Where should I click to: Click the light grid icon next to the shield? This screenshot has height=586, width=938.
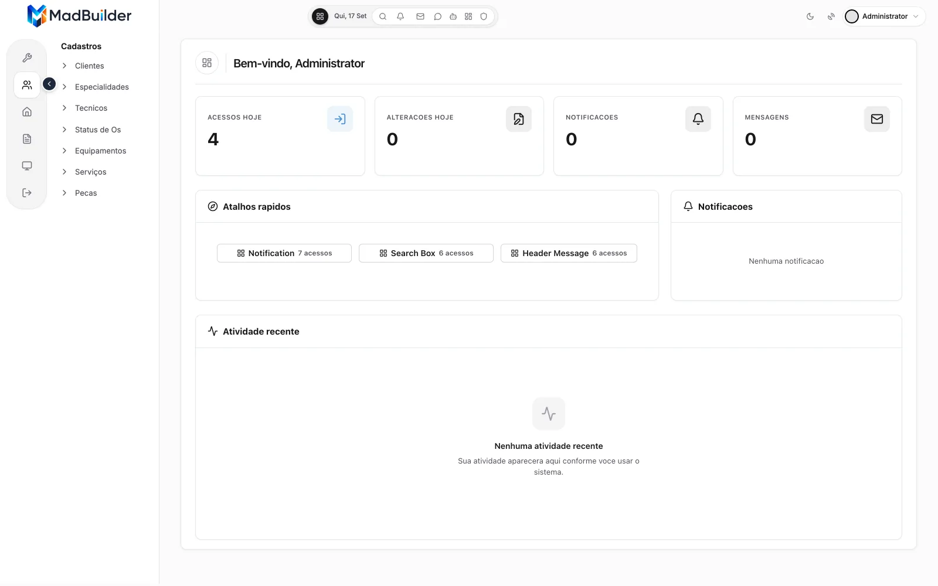point(468,16)
